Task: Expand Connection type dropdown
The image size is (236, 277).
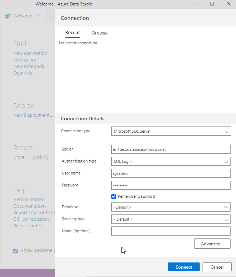Action: (x=171, y=131)
